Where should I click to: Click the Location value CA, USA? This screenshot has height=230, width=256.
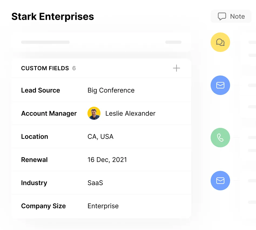(100, 137)
